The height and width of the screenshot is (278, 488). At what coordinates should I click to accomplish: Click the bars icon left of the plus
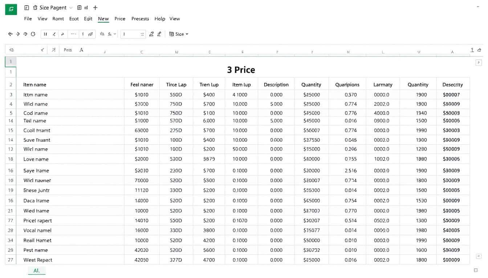(86, 8)
